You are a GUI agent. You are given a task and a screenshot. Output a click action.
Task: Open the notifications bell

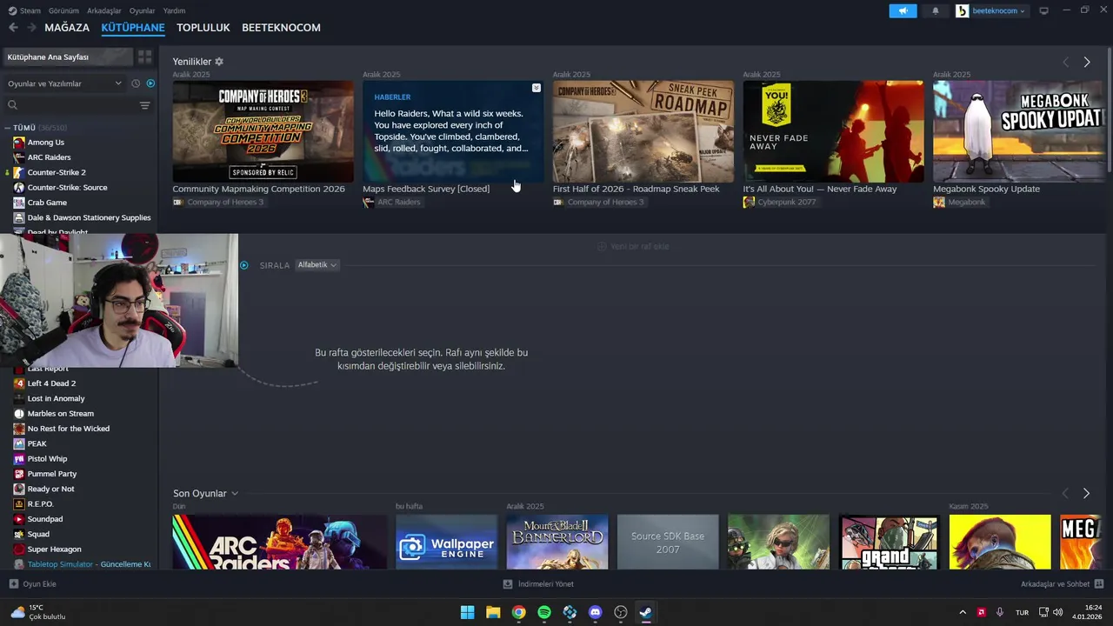[x=936, y=10]
